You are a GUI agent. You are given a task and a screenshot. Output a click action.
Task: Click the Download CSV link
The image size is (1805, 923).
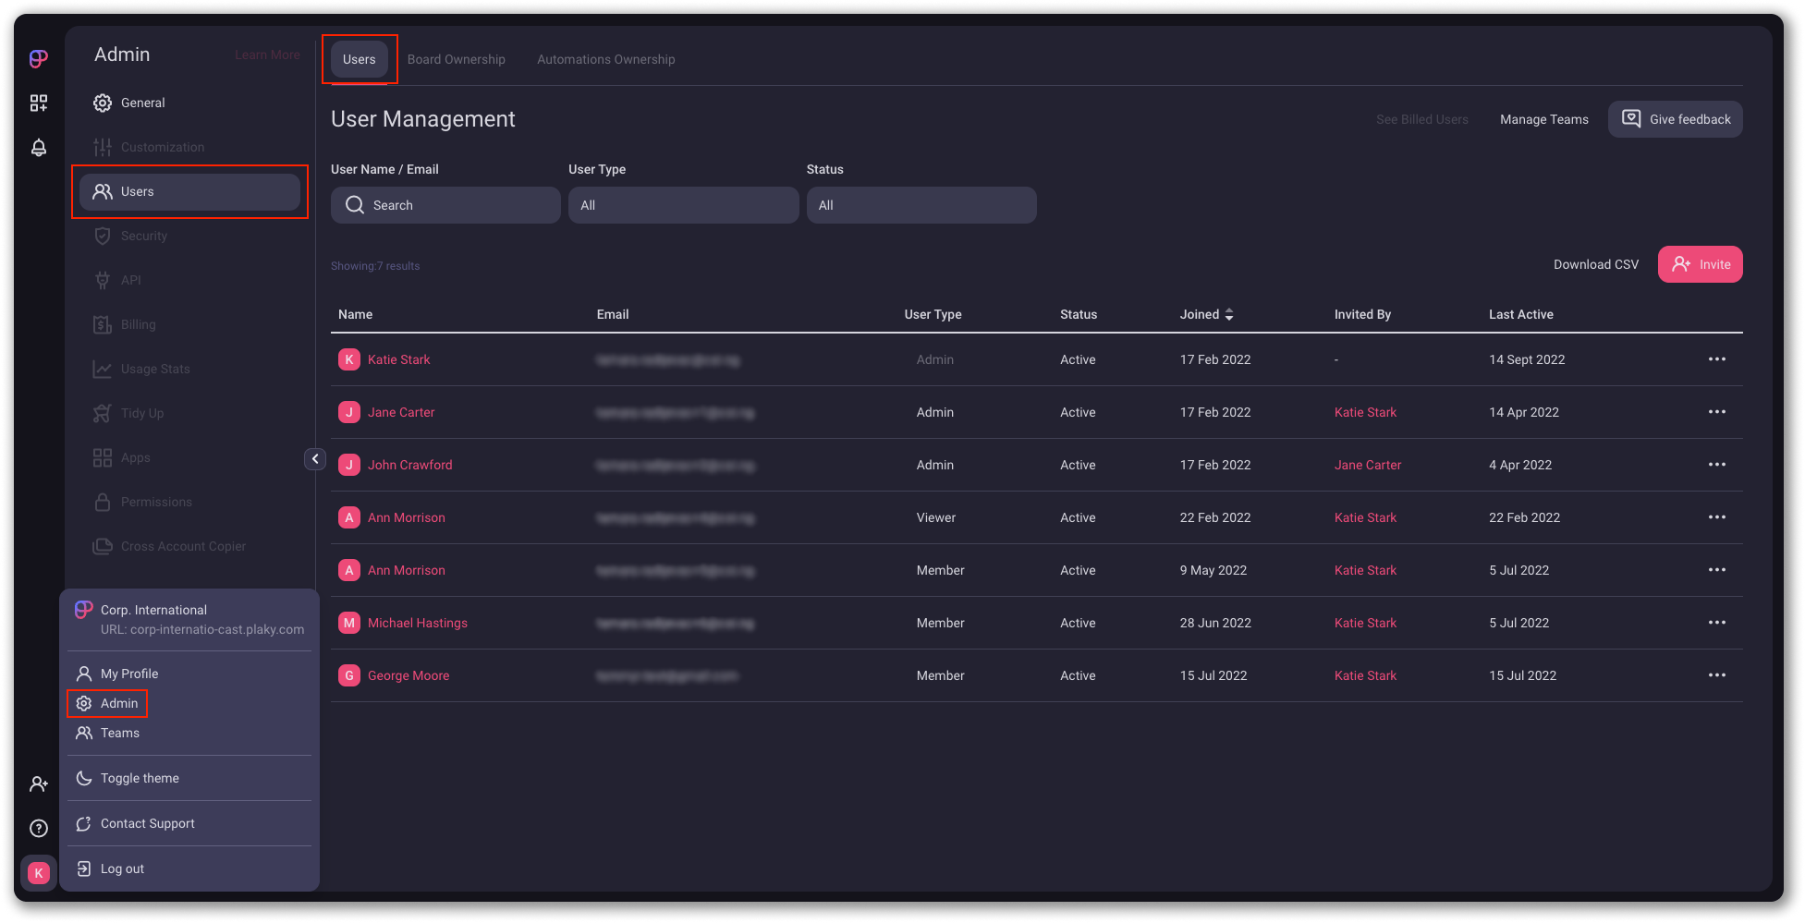tap(1595, 264)
